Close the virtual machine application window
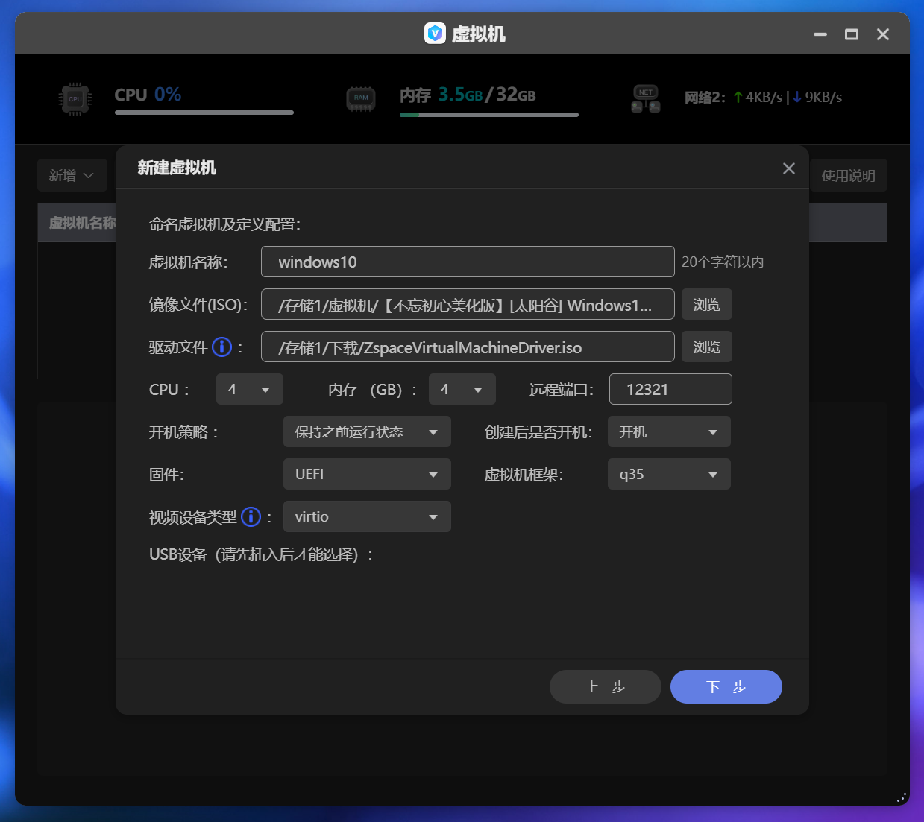This screenshot has width=924, height=822. point(883,34)
